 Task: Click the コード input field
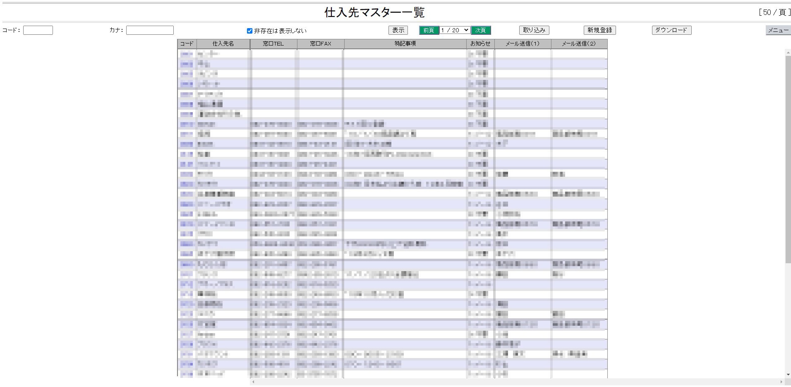point(38,30)
